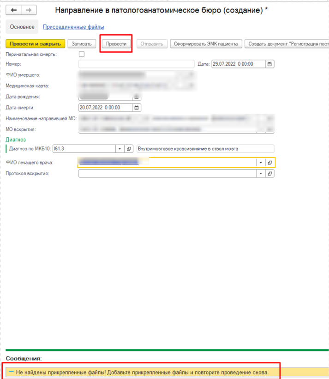The image size is (329, 379).
Task: Open calendar for Дата рождения field
Action: point(137,97)
